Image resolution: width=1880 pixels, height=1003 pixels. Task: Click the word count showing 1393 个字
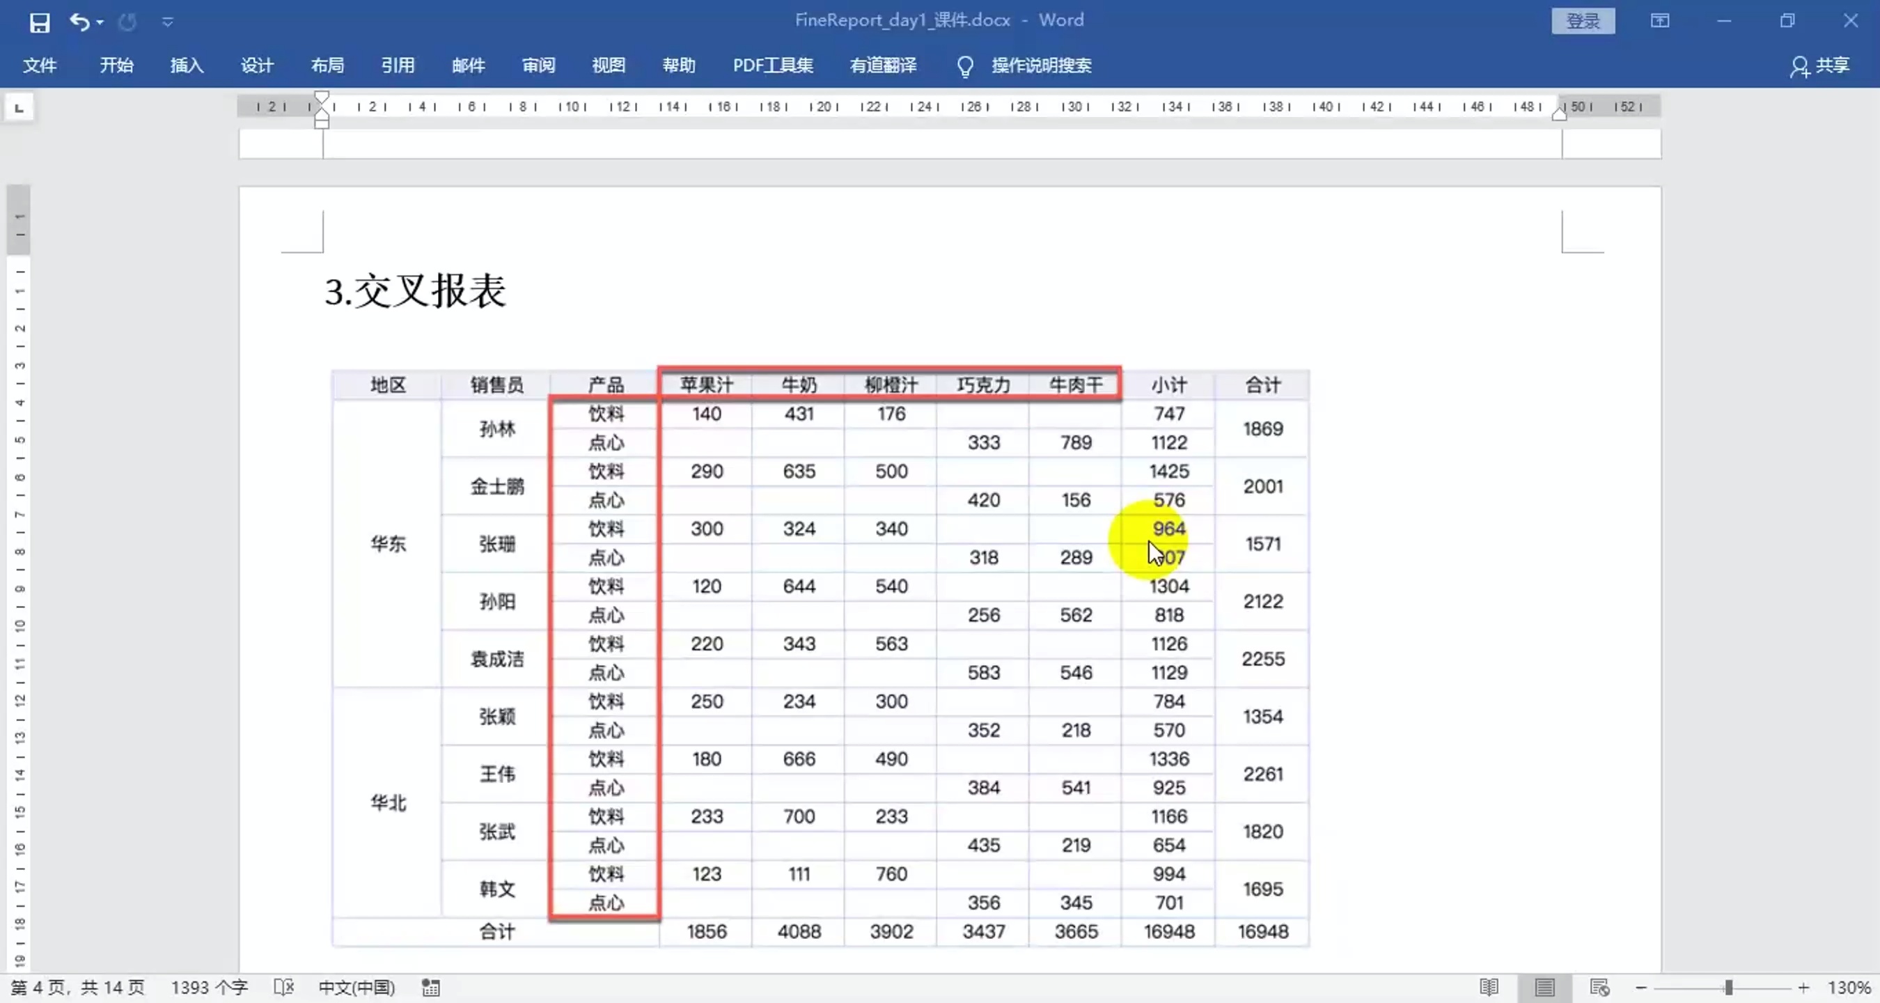coord(210,987)
